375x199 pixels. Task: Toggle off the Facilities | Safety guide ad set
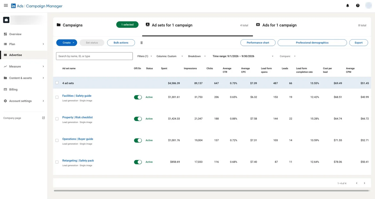[x=138, y=97]
